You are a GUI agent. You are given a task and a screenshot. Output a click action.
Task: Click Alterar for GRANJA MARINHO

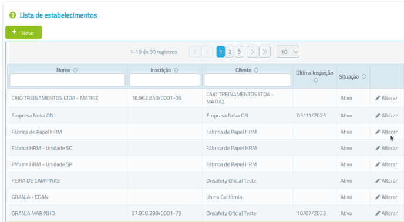(386, 213)
